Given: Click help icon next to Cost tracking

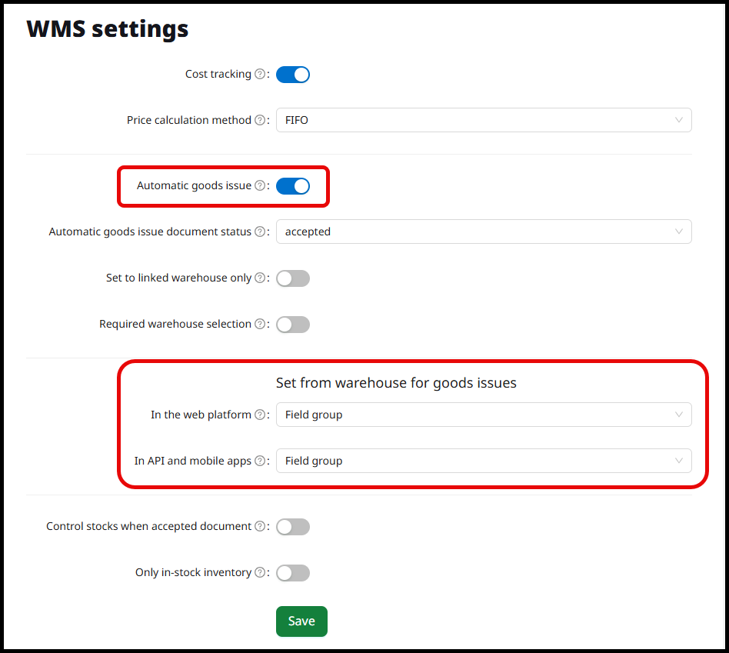Looking at the screenshot, I should 260,75.
